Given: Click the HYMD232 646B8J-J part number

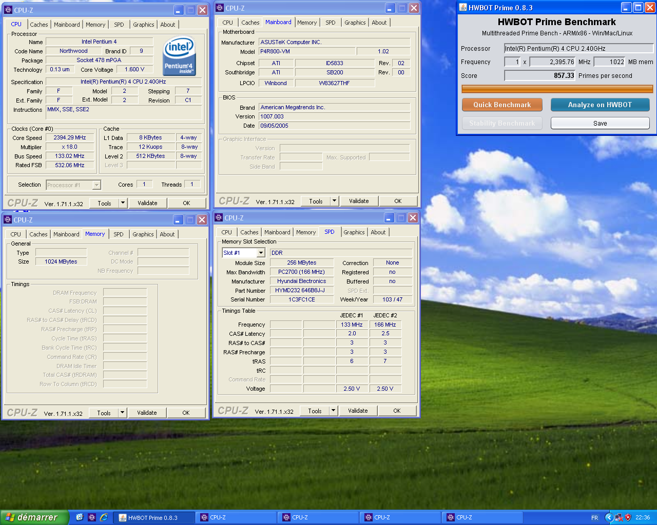Looking at the screenshot, I should [x=302, y=290].
